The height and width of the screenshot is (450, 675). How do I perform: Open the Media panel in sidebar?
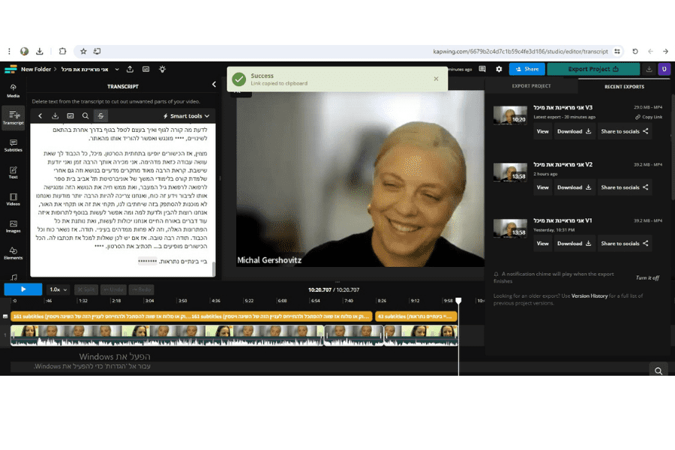pos(13,90)
